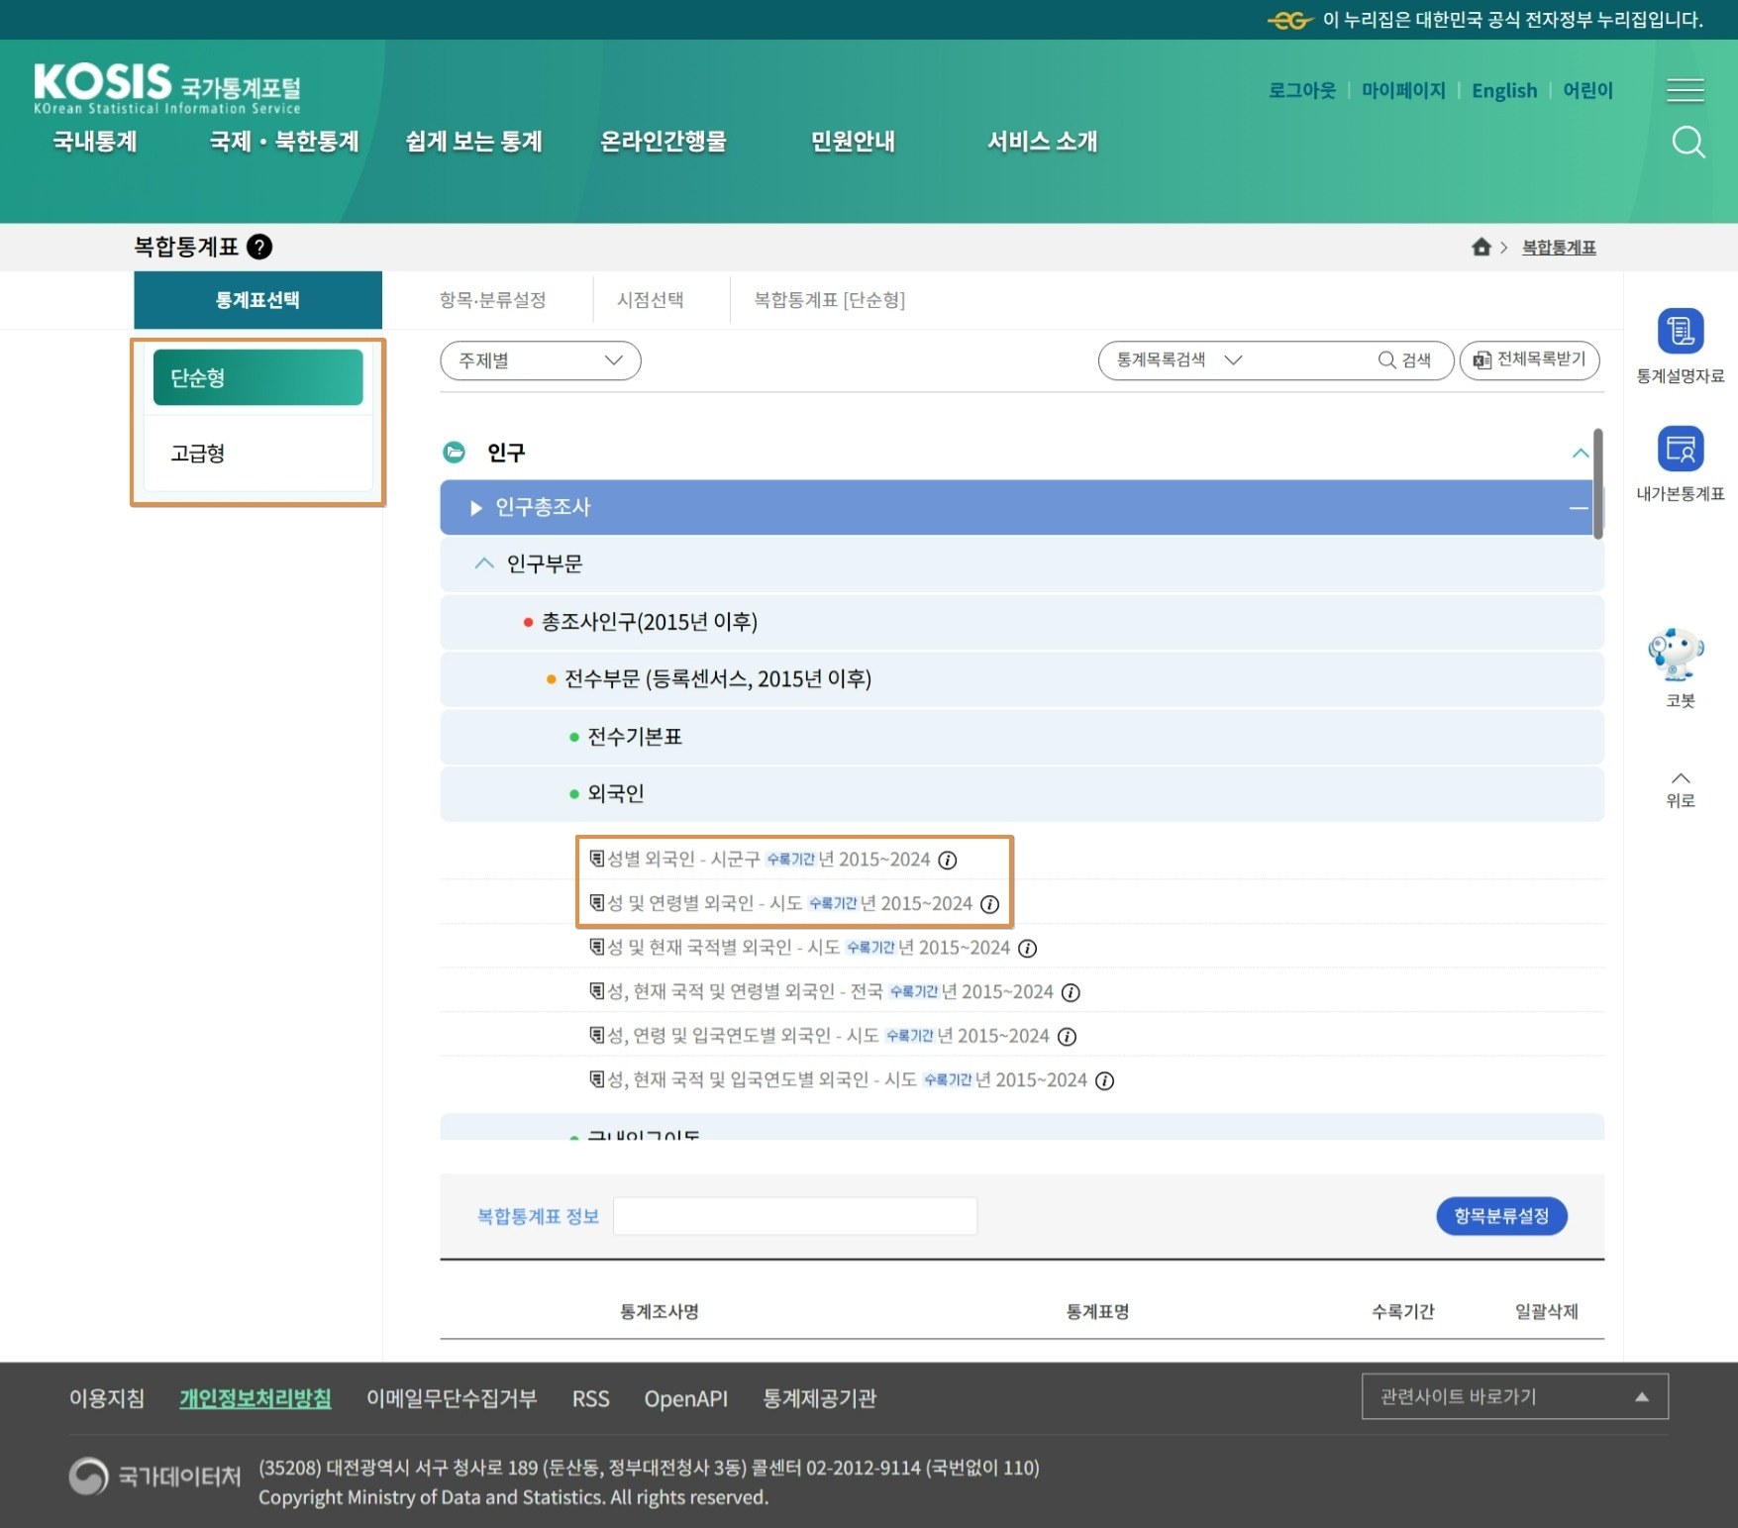
Task: Go home via breadcrumb house icon
Action: [1481, 247]
